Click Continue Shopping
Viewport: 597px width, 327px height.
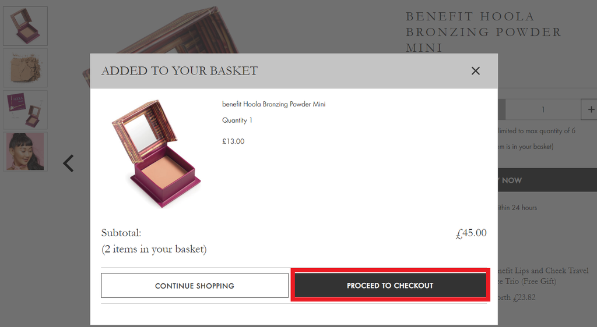click(195, 286)
